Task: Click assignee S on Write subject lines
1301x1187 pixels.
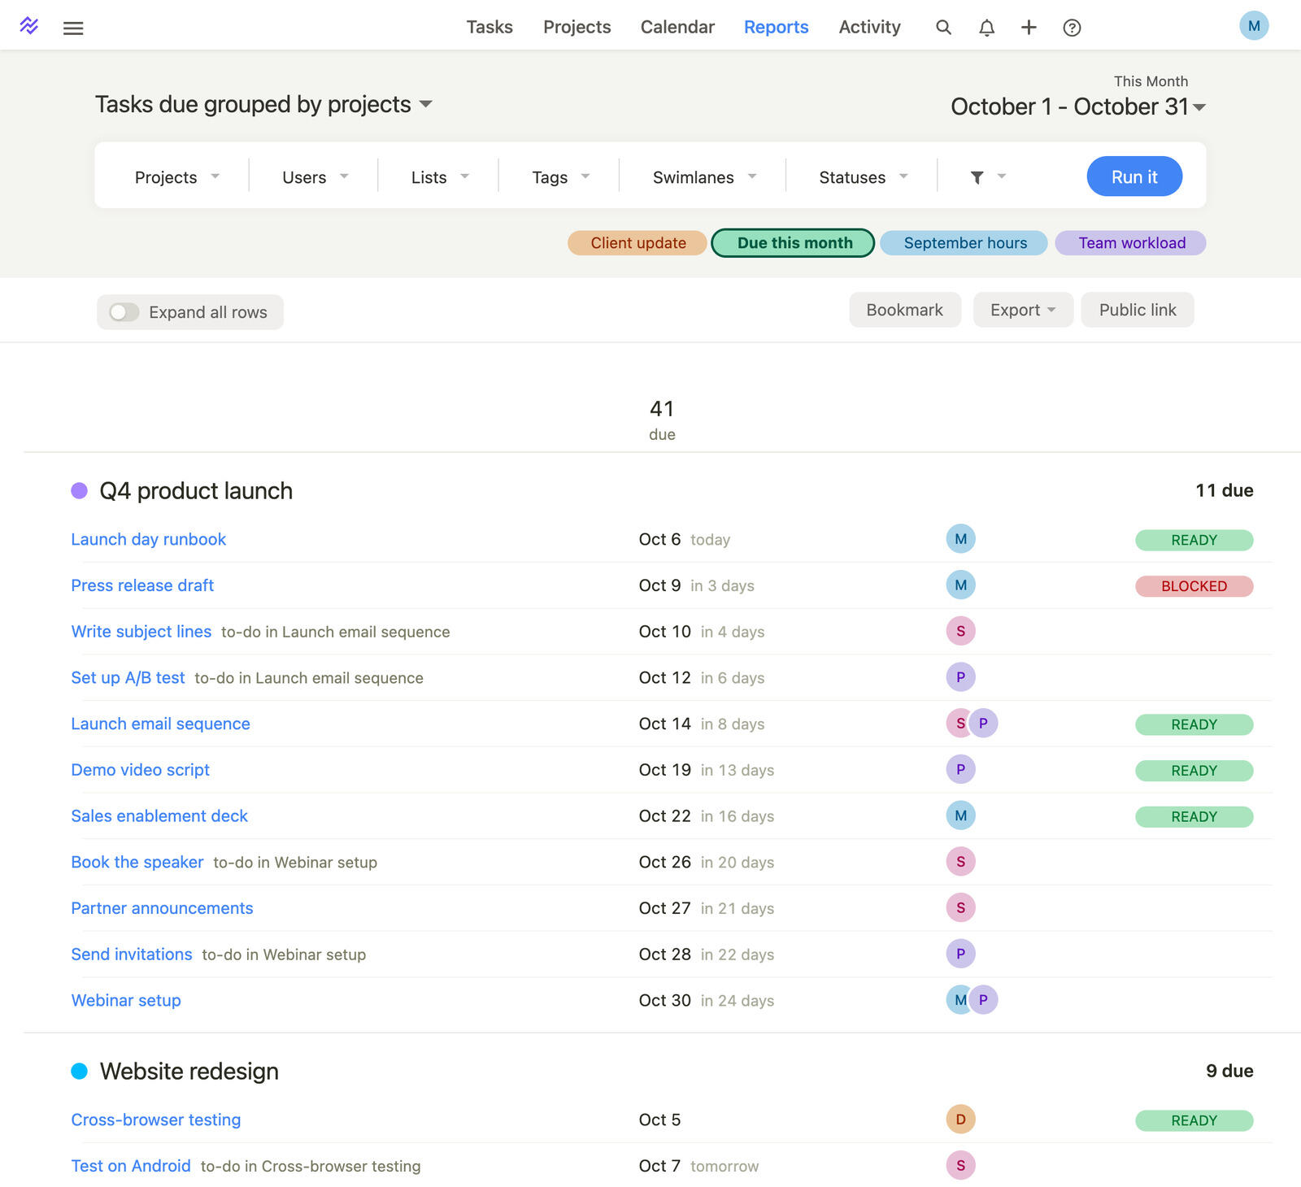Action: coord(960,631)
